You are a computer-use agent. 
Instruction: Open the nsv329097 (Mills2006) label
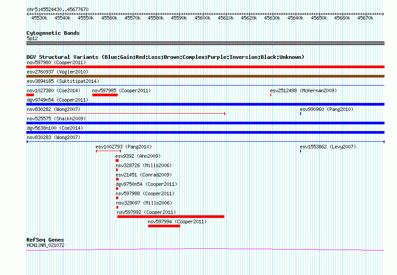click(145, 203)
